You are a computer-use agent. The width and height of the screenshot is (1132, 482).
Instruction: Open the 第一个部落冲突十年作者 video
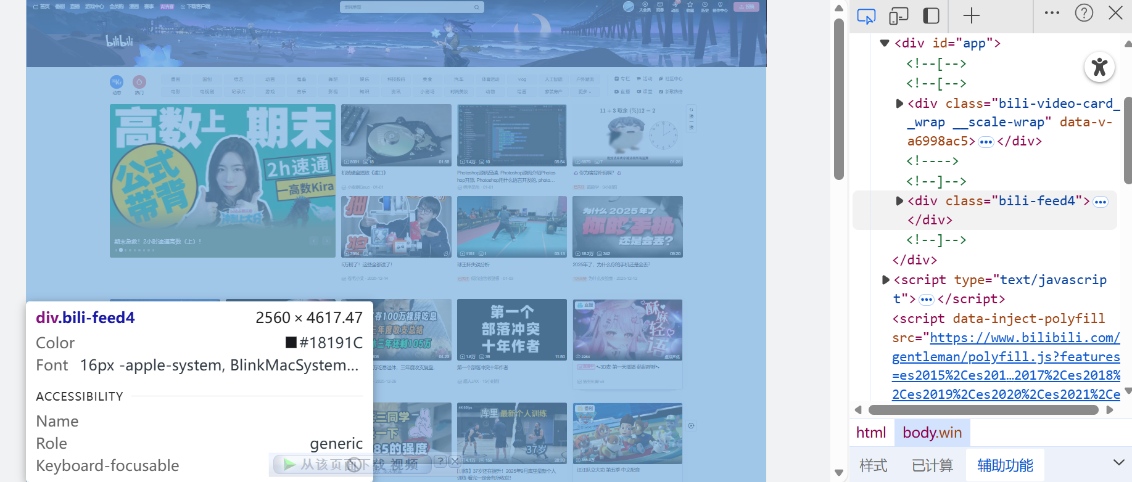(511, 330)
